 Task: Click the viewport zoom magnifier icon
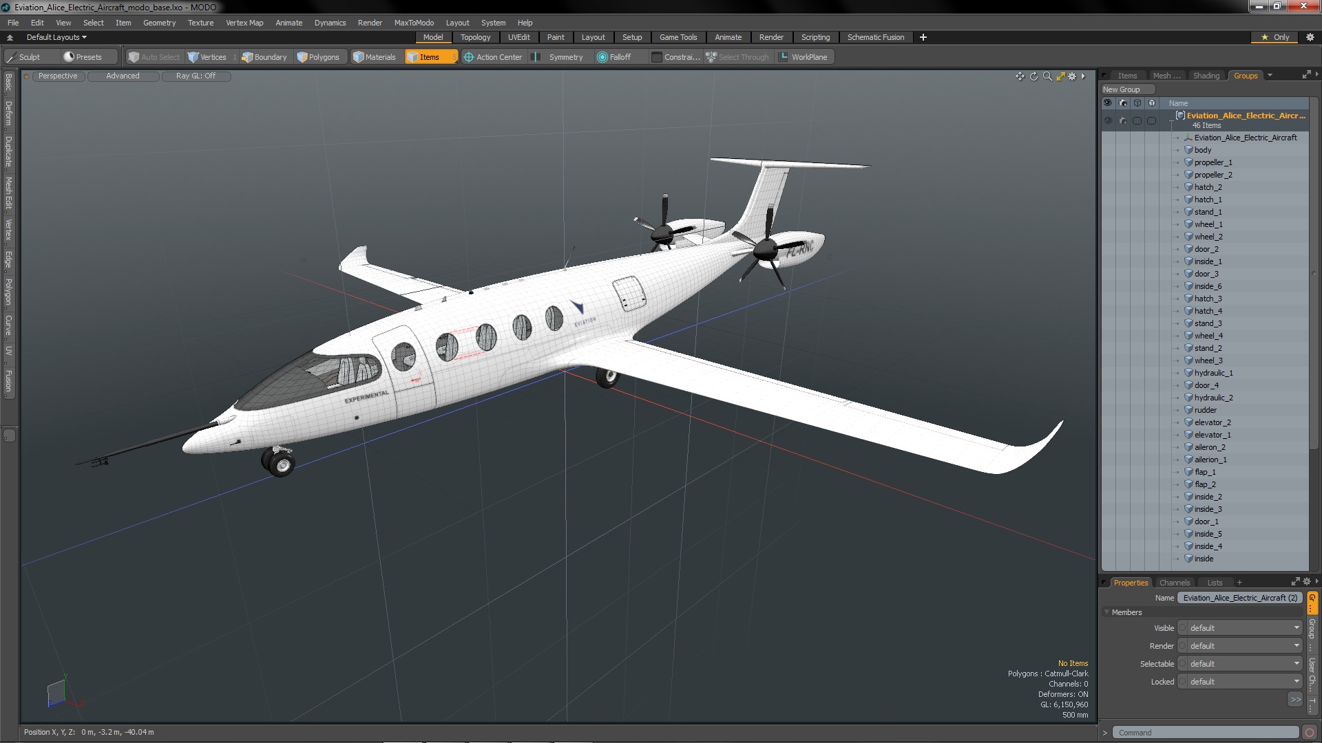[1047, 76]
